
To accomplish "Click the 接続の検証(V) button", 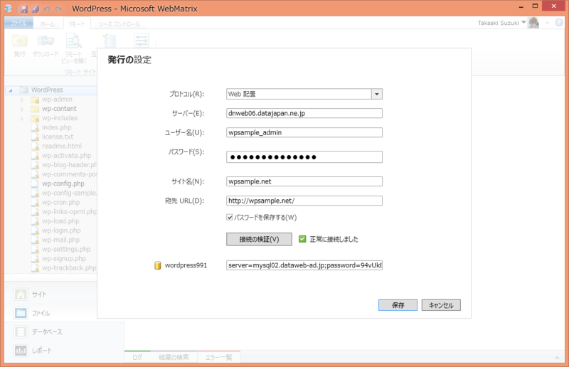I will coord(259,239).
